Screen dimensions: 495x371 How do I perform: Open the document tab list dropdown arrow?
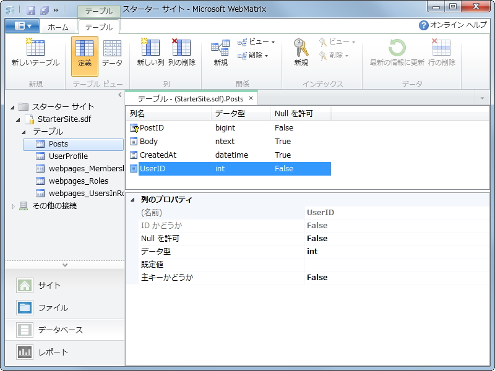[x=482, y=98]
